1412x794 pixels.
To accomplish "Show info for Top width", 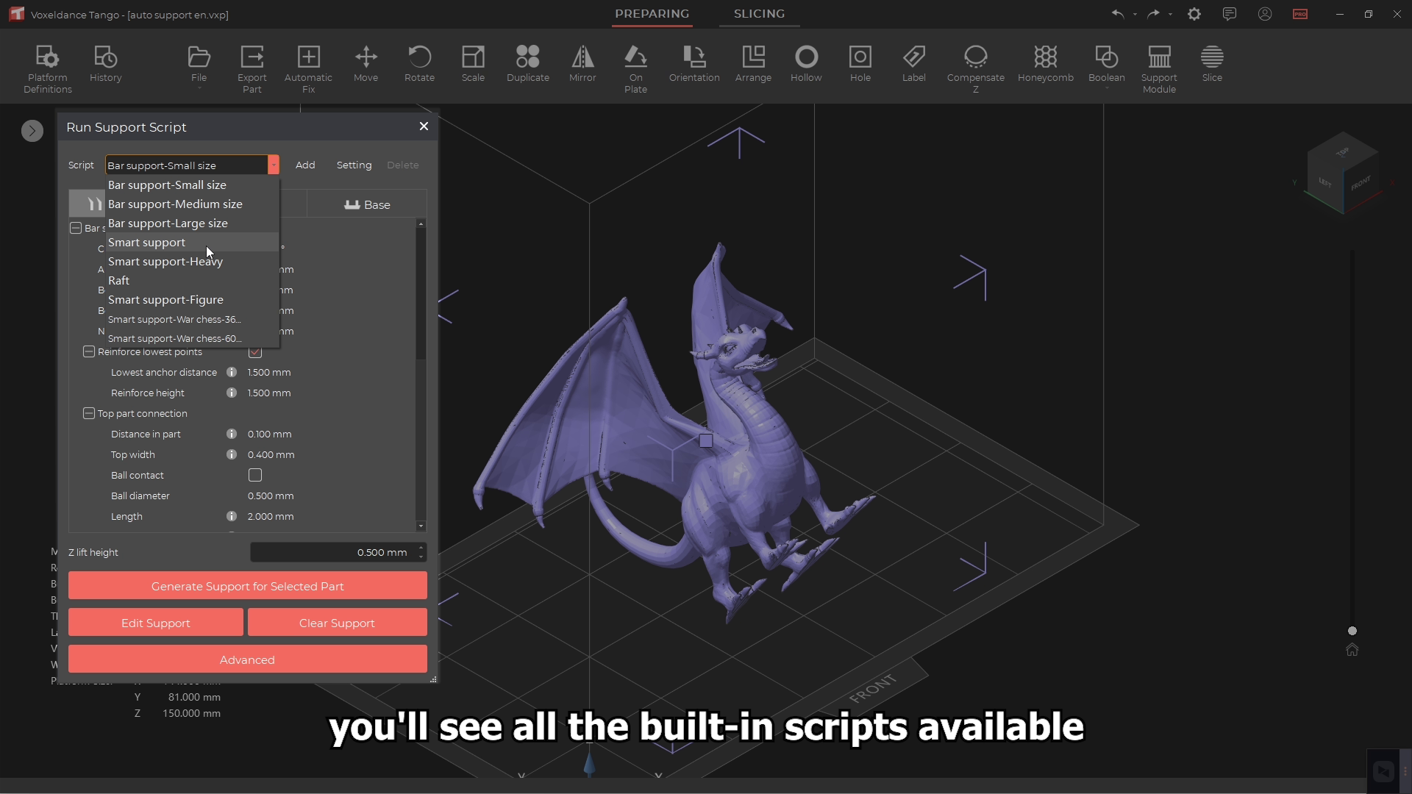I will (232, 454).
